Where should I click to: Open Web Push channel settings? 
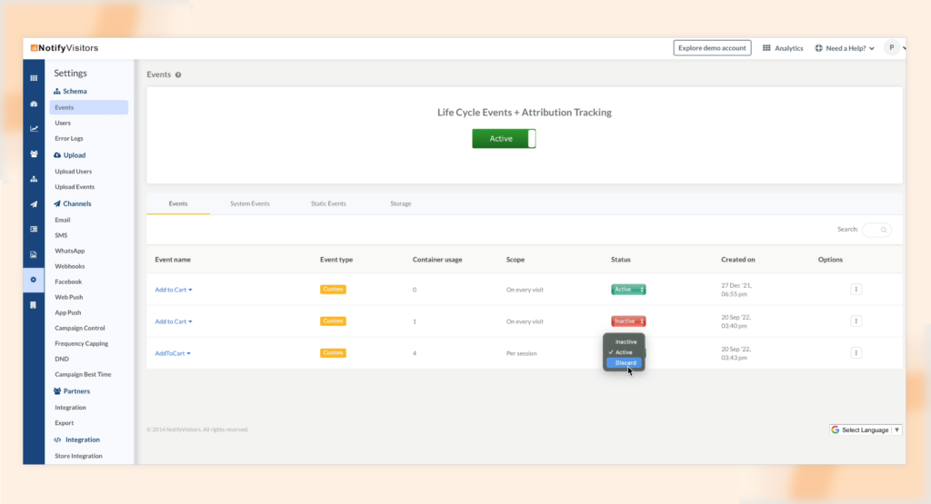click(x=69, y=297)
